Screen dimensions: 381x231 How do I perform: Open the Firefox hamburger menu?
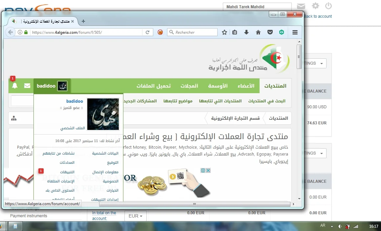pos(295,32)
